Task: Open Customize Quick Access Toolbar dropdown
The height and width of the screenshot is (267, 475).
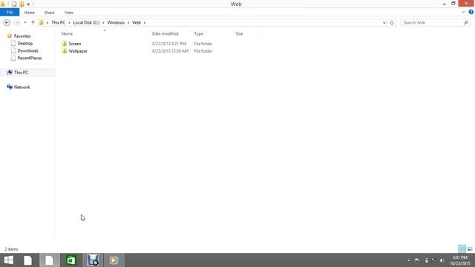Action: pyautogui.click(x=28, y=4)
